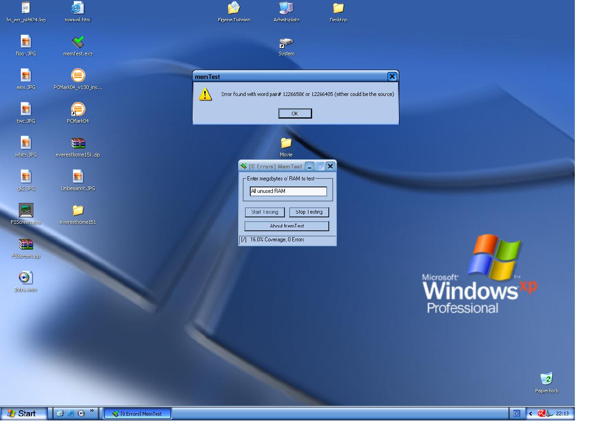Select Eigene Dateien folder icon

tap(234, 12)
